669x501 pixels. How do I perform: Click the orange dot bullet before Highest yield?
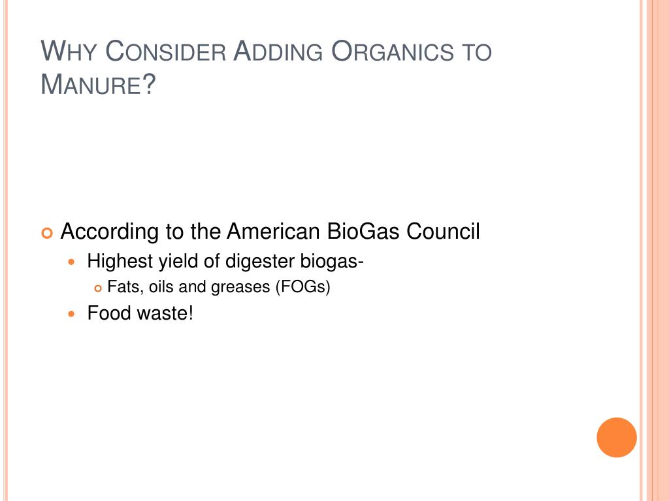click(x=71, y=262)
